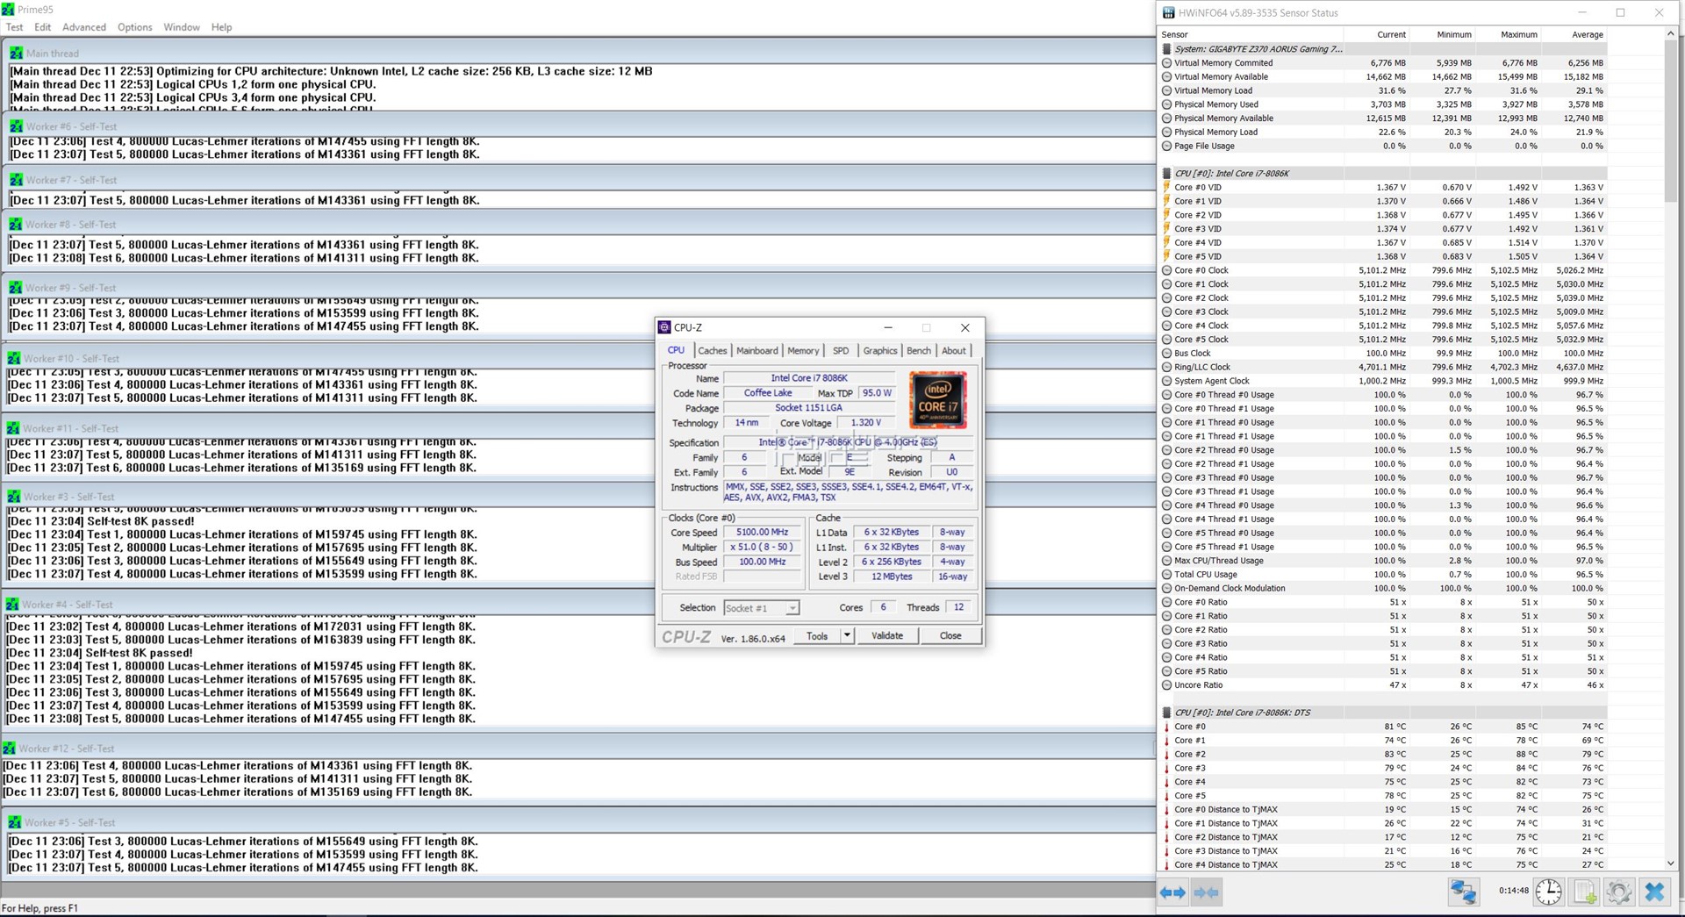Click the Core #0 Clock row circle icon

coord(1166,270)
